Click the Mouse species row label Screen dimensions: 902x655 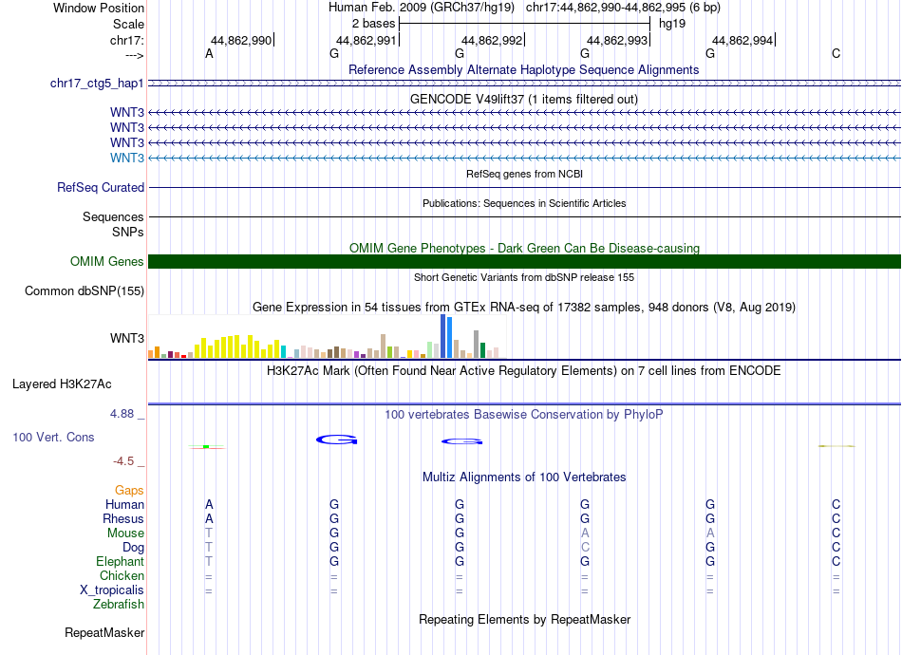point(125,533)
